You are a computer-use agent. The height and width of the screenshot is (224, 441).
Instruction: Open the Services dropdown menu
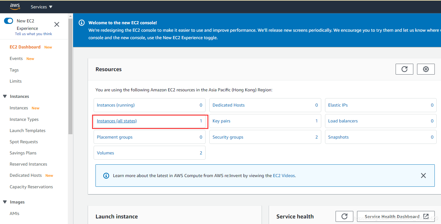click(41, 7)
